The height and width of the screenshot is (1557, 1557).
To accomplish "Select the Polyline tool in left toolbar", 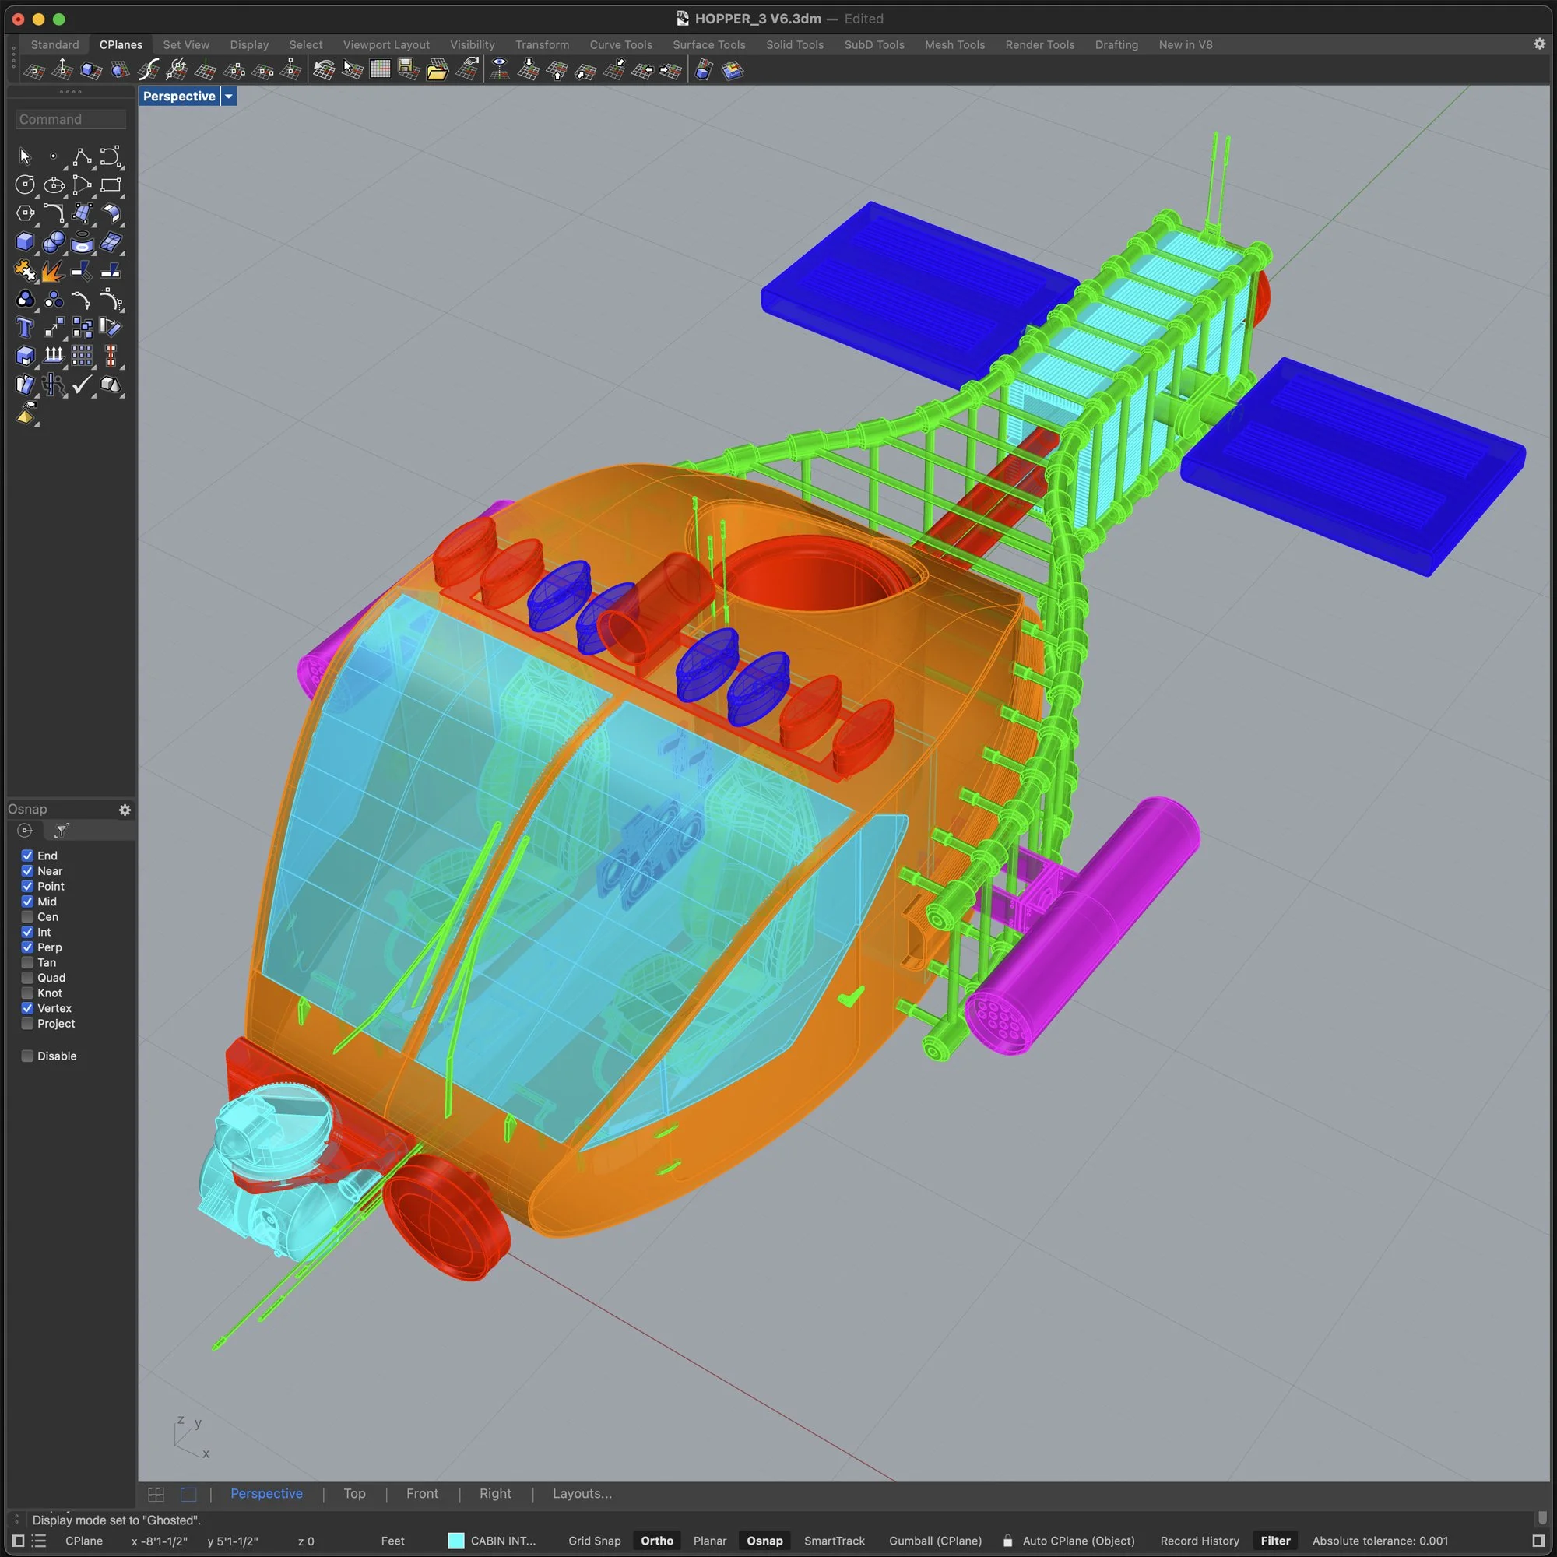I will [82, 156].
